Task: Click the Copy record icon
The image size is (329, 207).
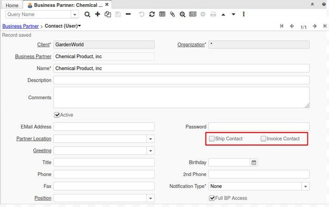Action: pos(108,14)
